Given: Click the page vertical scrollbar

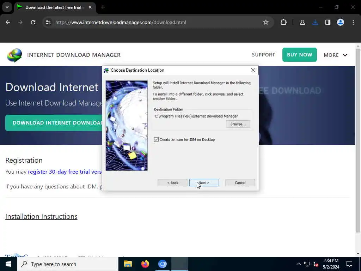Looking at the screenshot, I should pyautogui.click(x=357, y=140).
